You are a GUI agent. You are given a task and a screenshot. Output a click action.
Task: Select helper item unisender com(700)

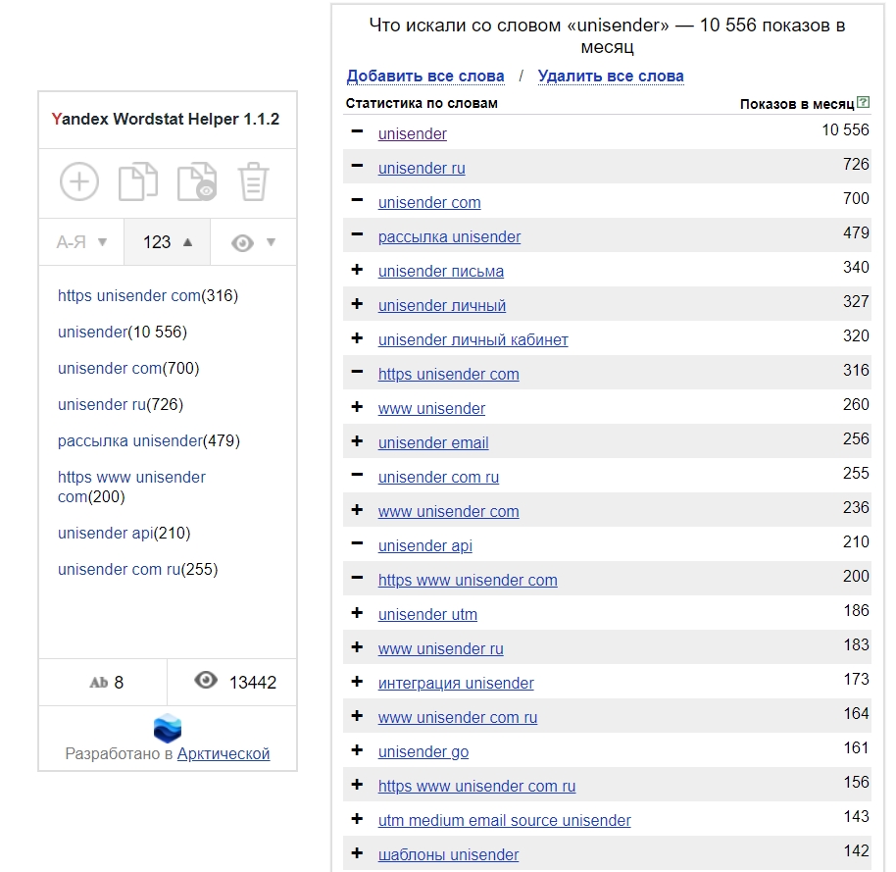click(x=128, y=368)
